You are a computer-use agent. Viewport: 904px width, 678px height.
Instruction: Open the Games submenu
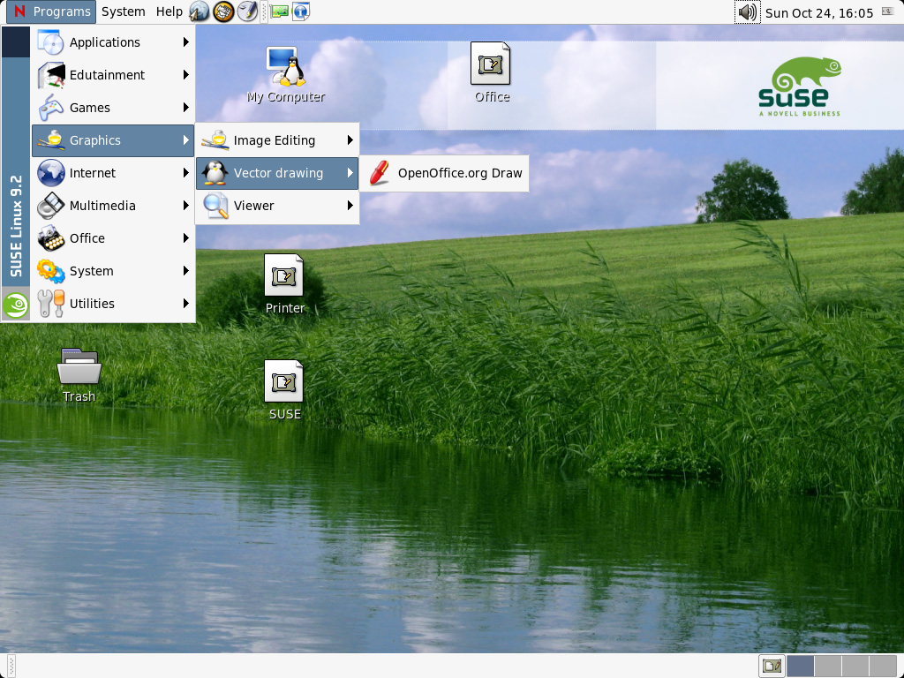click(x=113, y=107)
